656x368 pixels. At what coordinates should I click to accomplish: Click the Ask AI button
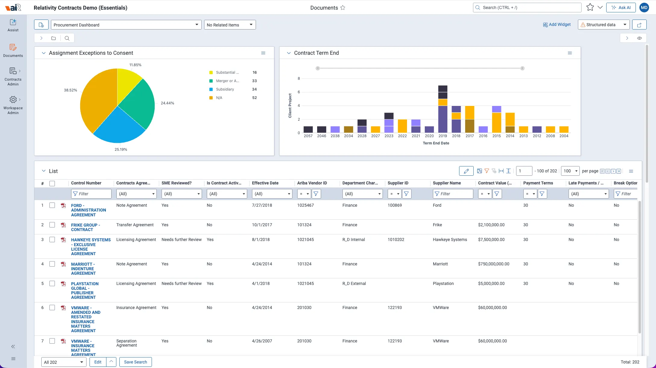point(621,8)
